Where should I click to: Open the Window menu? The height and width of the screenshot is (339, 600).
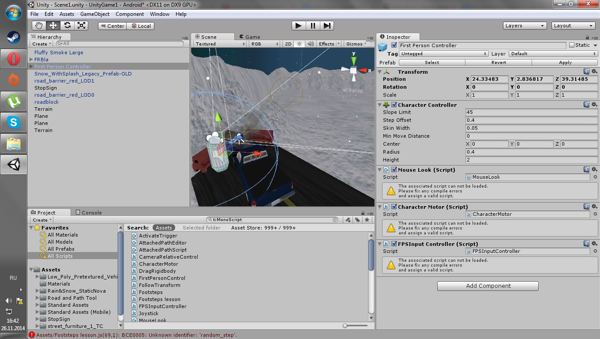pos(160,14)
